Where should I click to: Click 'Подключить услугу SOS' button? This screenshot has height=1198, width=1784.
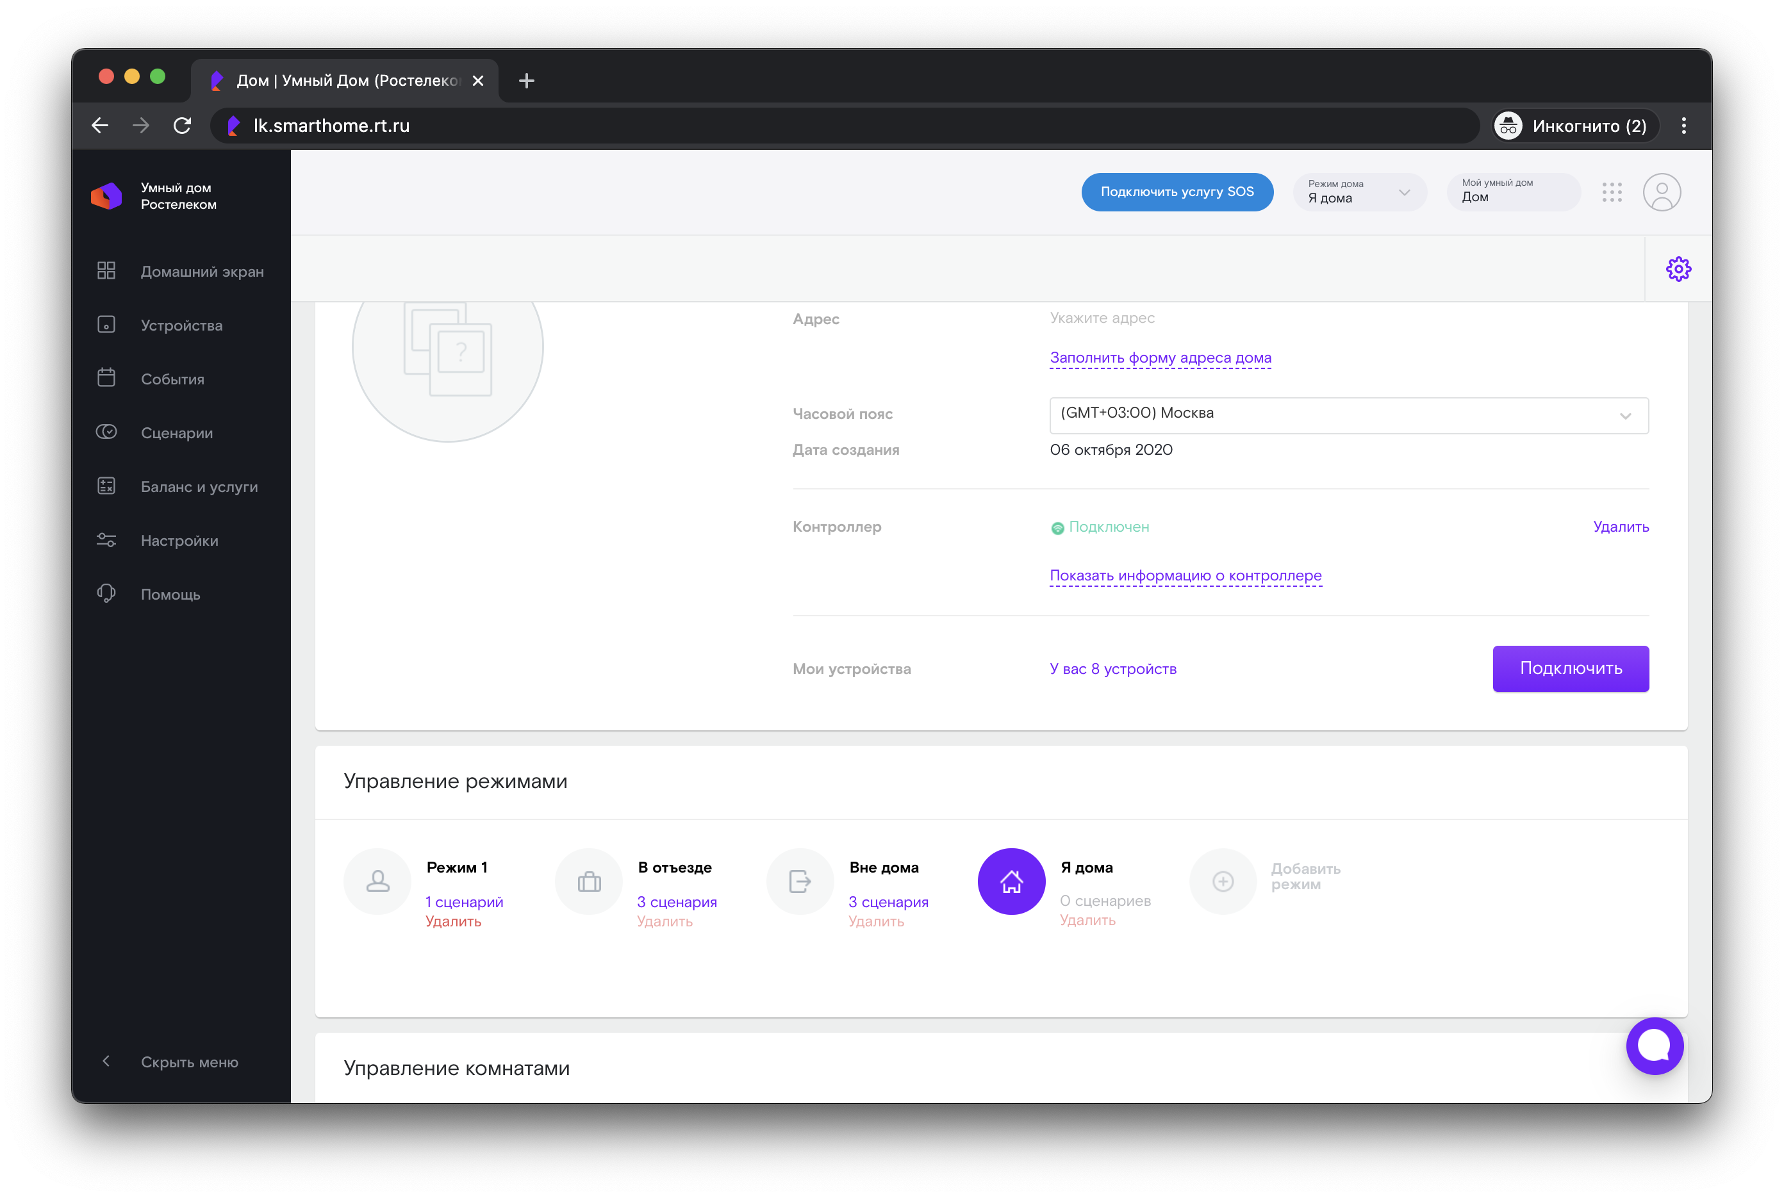[1177, 192]
